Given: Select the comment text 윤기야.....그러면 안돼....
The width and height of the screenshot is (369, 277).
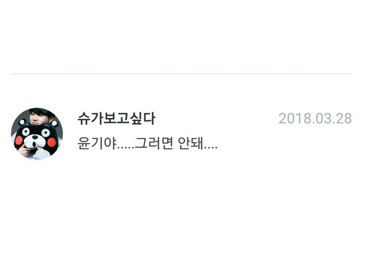Looking at the screenshot, I should pos(147,143).
